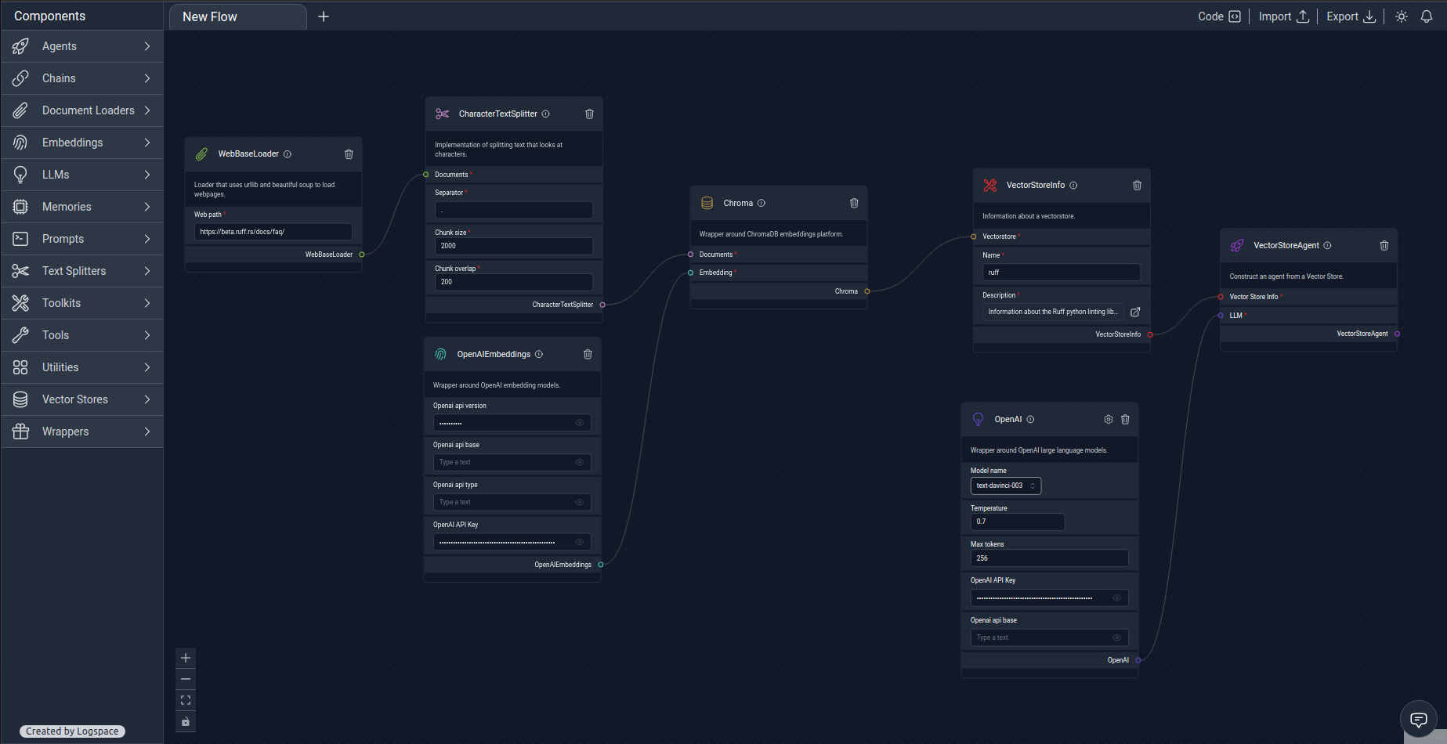Click the LLM input handle on VectorStoreAgent
The height and width of the screenshot is (744, 1447).
1221,316
